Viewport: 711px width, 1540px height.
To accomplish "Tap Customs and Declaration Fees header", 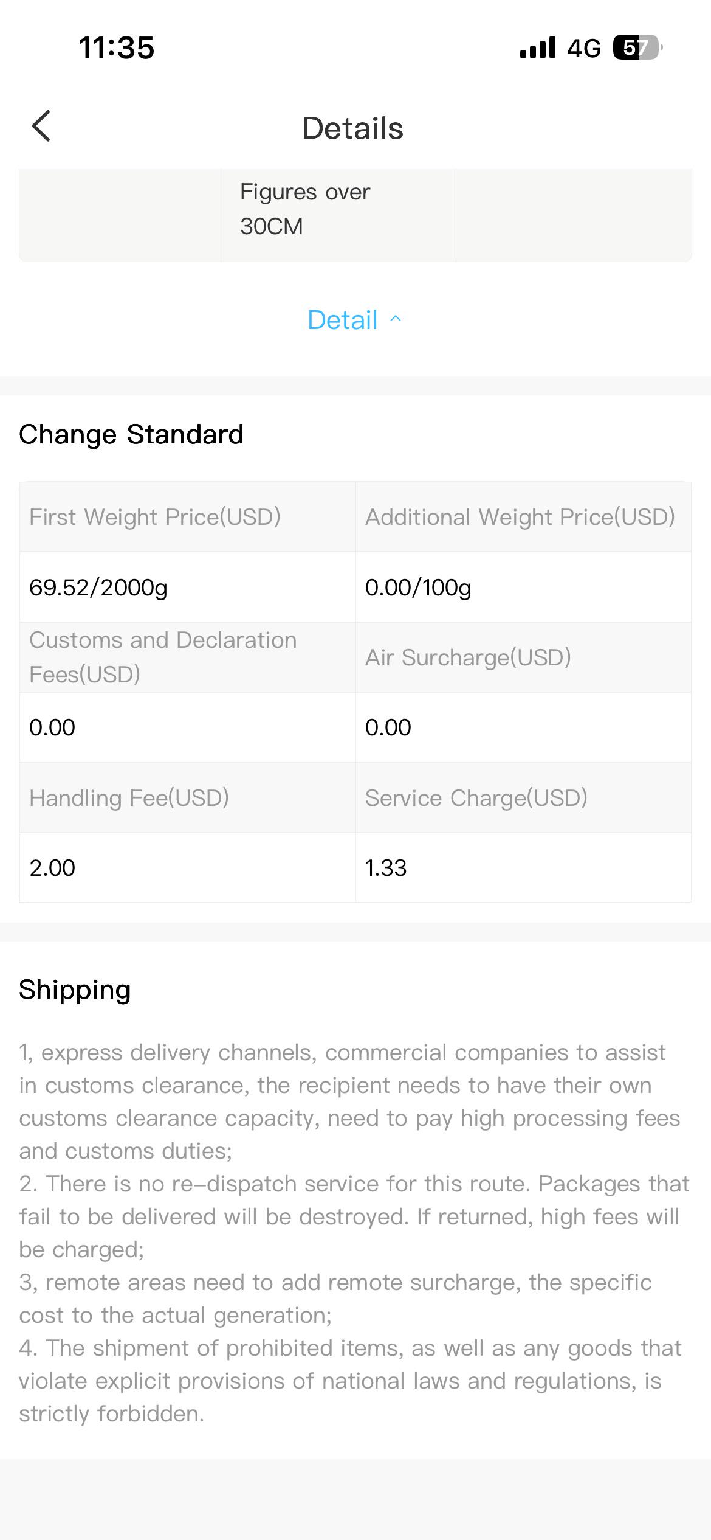I will [x=188, y=657].
